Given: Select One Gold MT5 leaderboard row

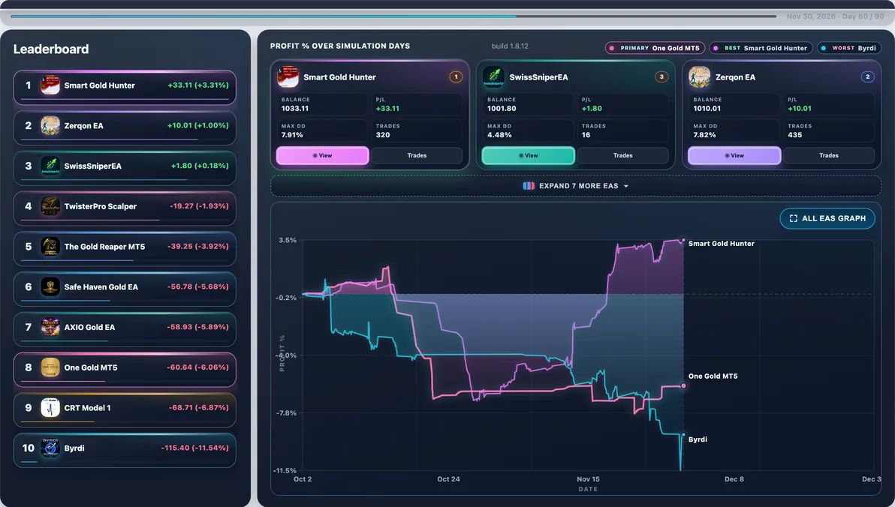Looking at the screenshot, I should click(x=125, y=370).
